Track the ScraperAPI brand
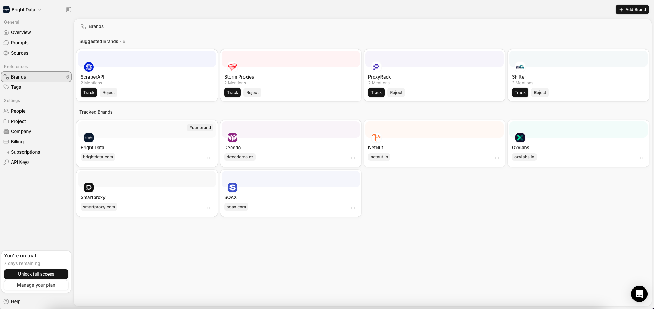 [89, 93]
